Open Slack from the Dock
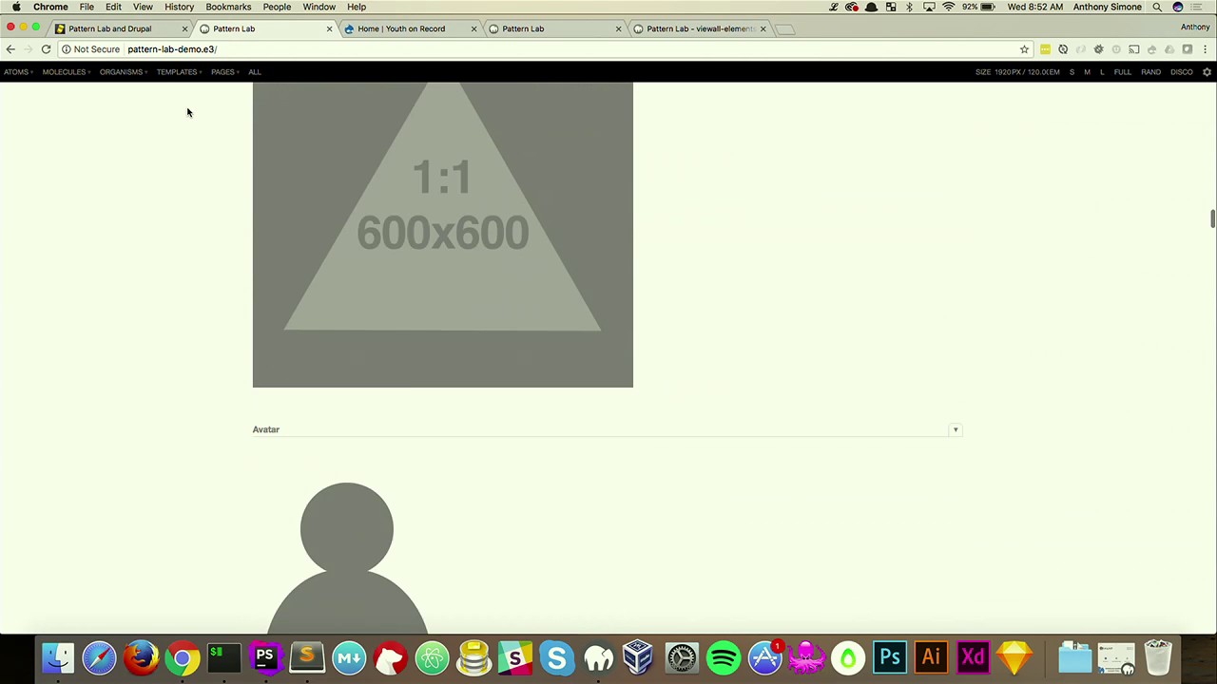The height and width of the screenshot is (684, 1217). pyautogui.click(x=514, y=657)
